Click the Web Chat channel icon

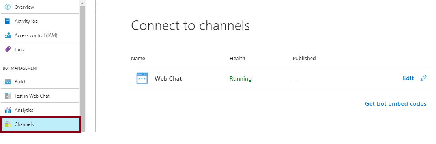point(142,78)
